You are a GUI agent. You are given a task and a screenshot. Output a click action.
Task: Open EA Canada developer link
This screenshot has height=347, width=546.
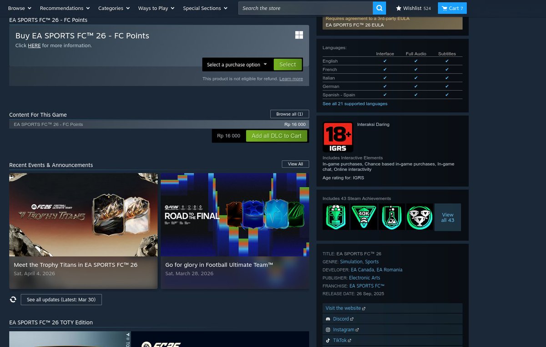tap(361, 270)
